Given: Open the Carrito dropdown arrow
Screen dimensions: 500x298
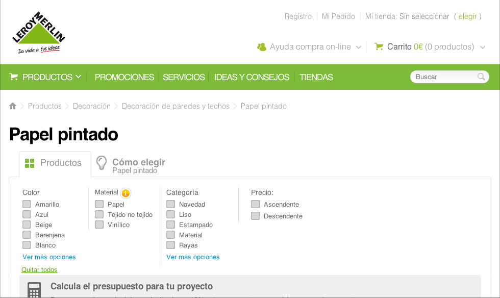Looking at the screenshot, I should click(x=483, y=47).
